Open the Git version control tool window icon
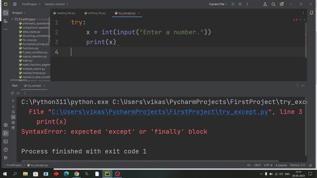Screen dimensions: 317x178 tap(5, 158)
